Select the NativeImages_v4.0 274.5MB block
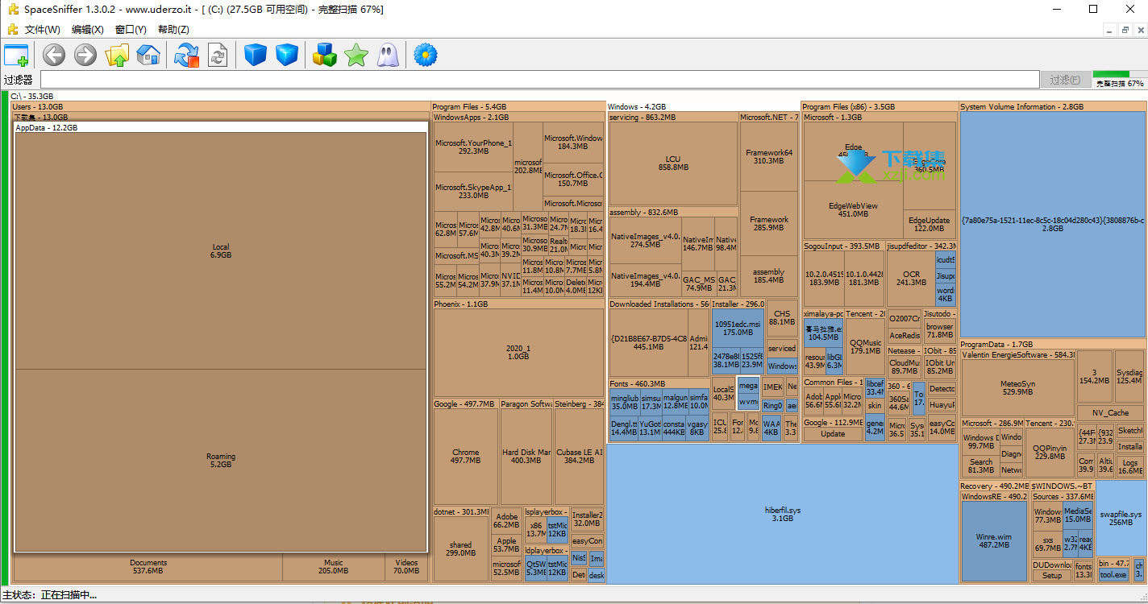This screenshot has width=1148, height=604. [x=645, y=240]
